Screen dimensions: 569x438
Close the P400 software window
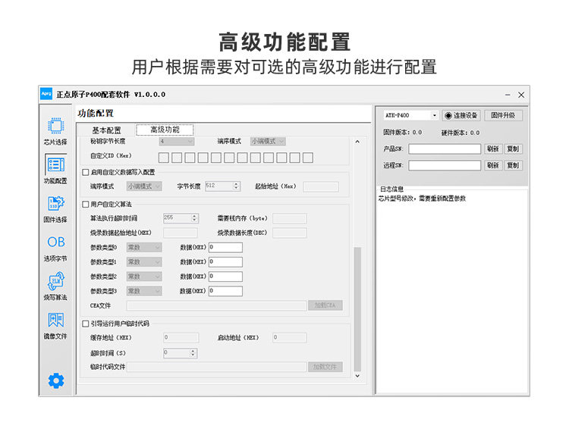(x=521, y=95)
